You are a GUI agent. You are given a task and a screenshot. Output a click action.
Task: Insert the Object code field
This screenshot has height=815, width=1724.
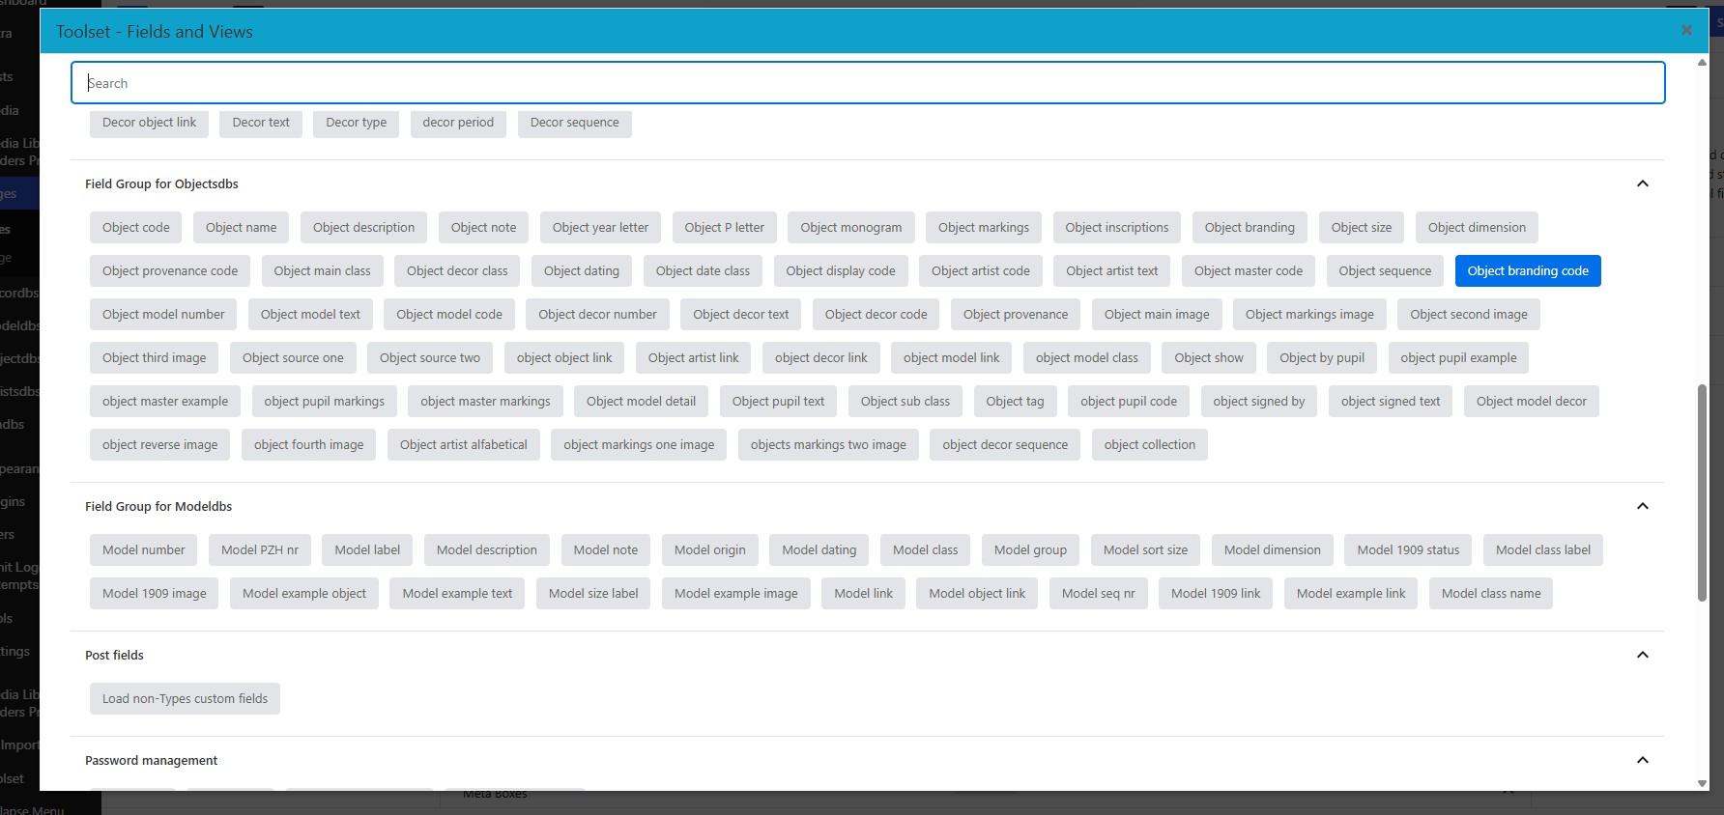click(x=136, y=228)
